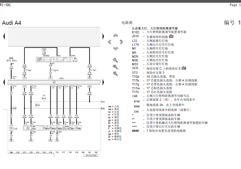Click black arrow right of J519 bar

click(103, 82)
